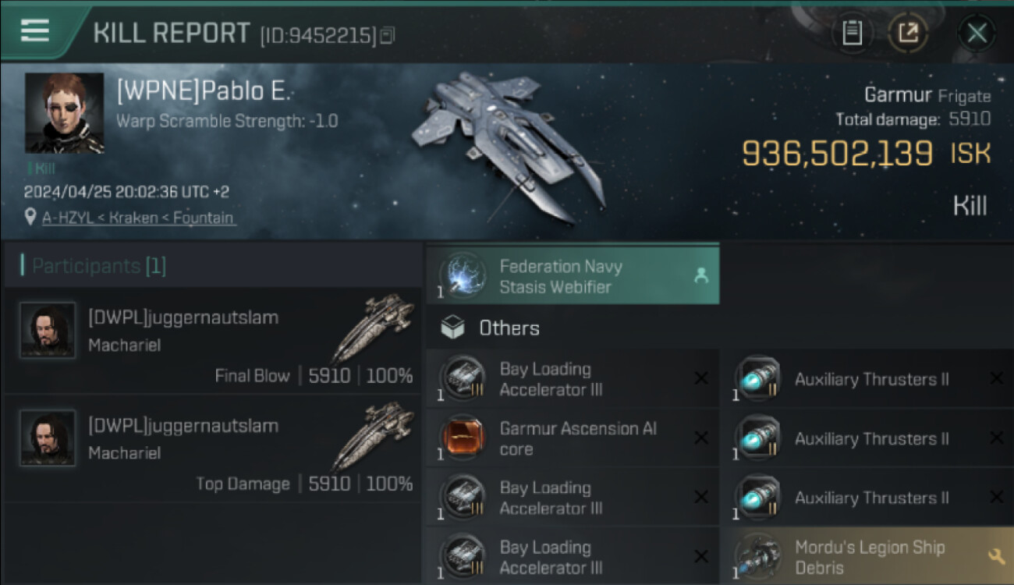Open the A-HZYL location link

point(138,218)
